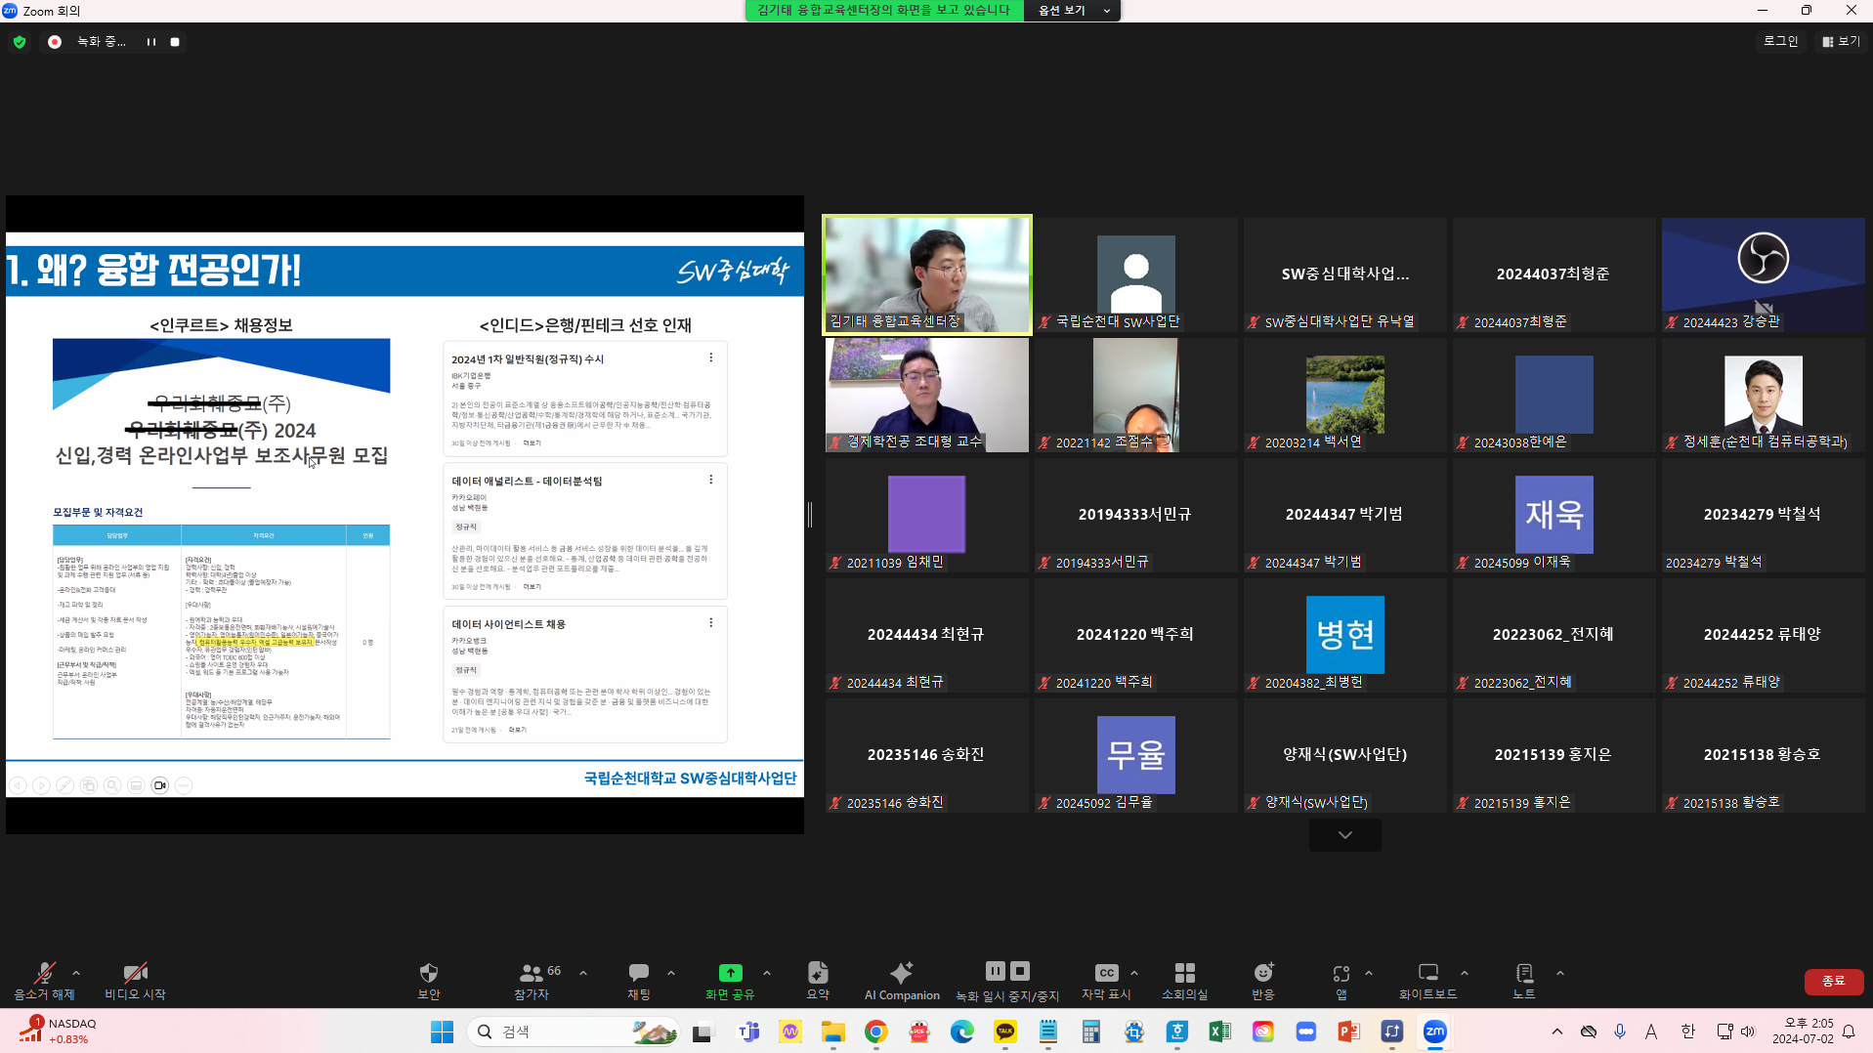Screen dimensions: 1873x1053
Task: Open the 채팅 chat panel
Action: coord(638,981)
